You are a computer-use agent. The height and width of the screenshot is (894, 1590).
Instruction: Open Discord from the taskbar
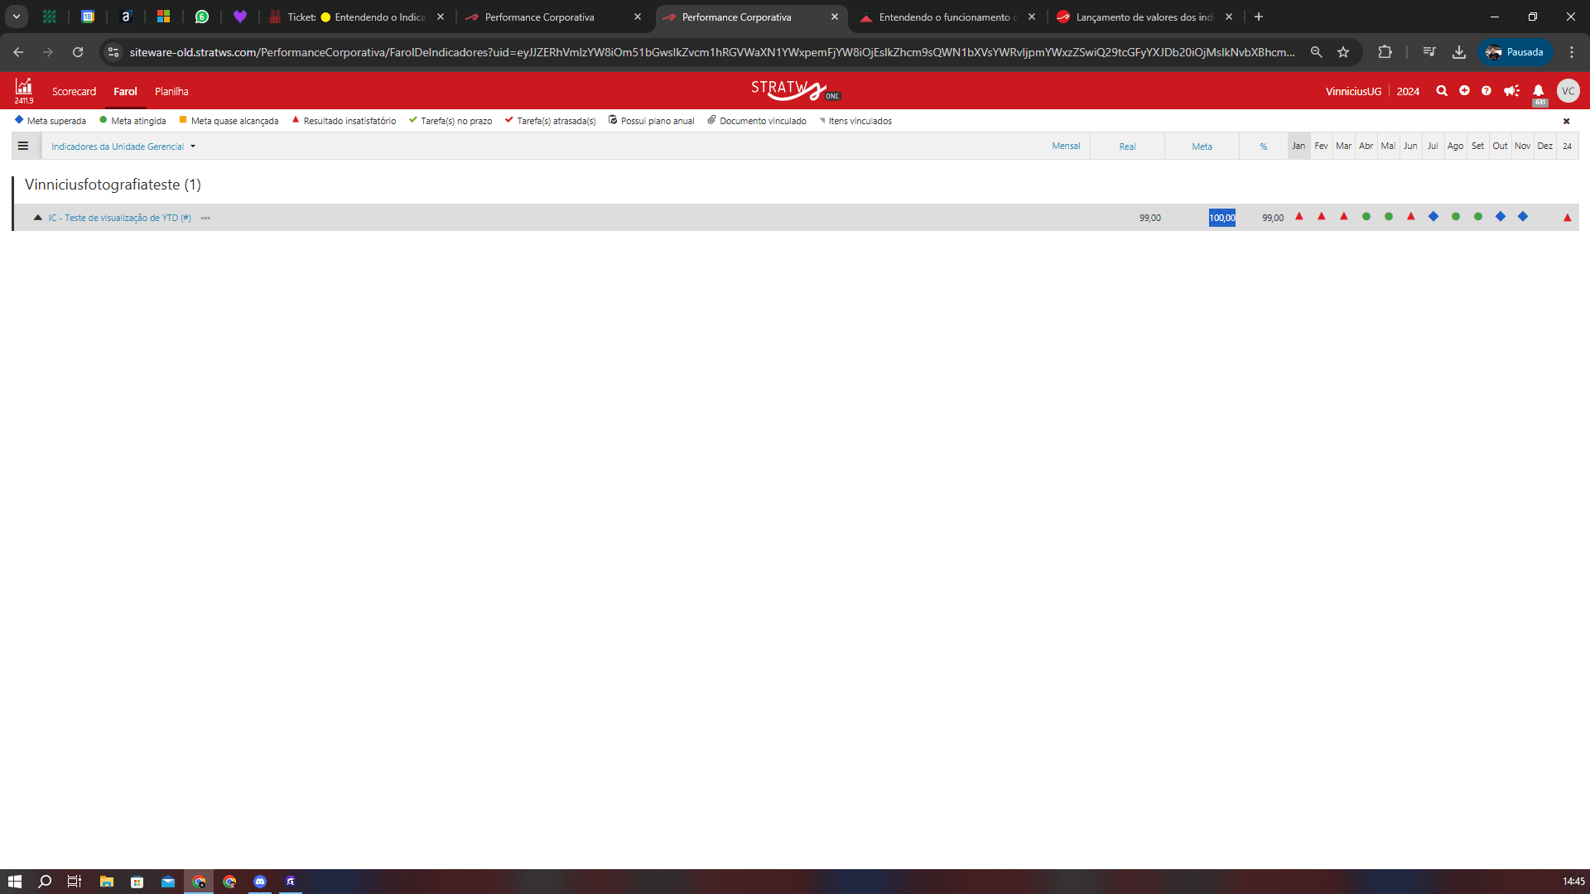(260, 882)
